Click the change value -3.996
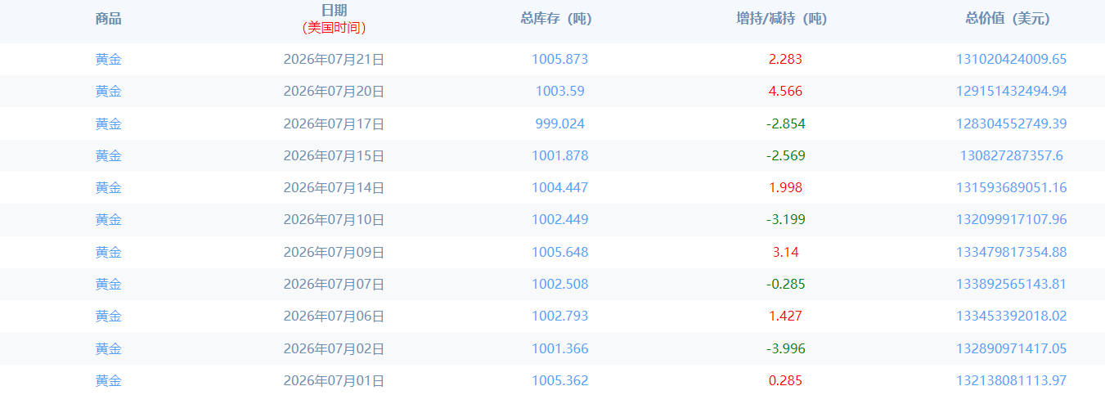The image size is (1105, 395). [785, 348]
